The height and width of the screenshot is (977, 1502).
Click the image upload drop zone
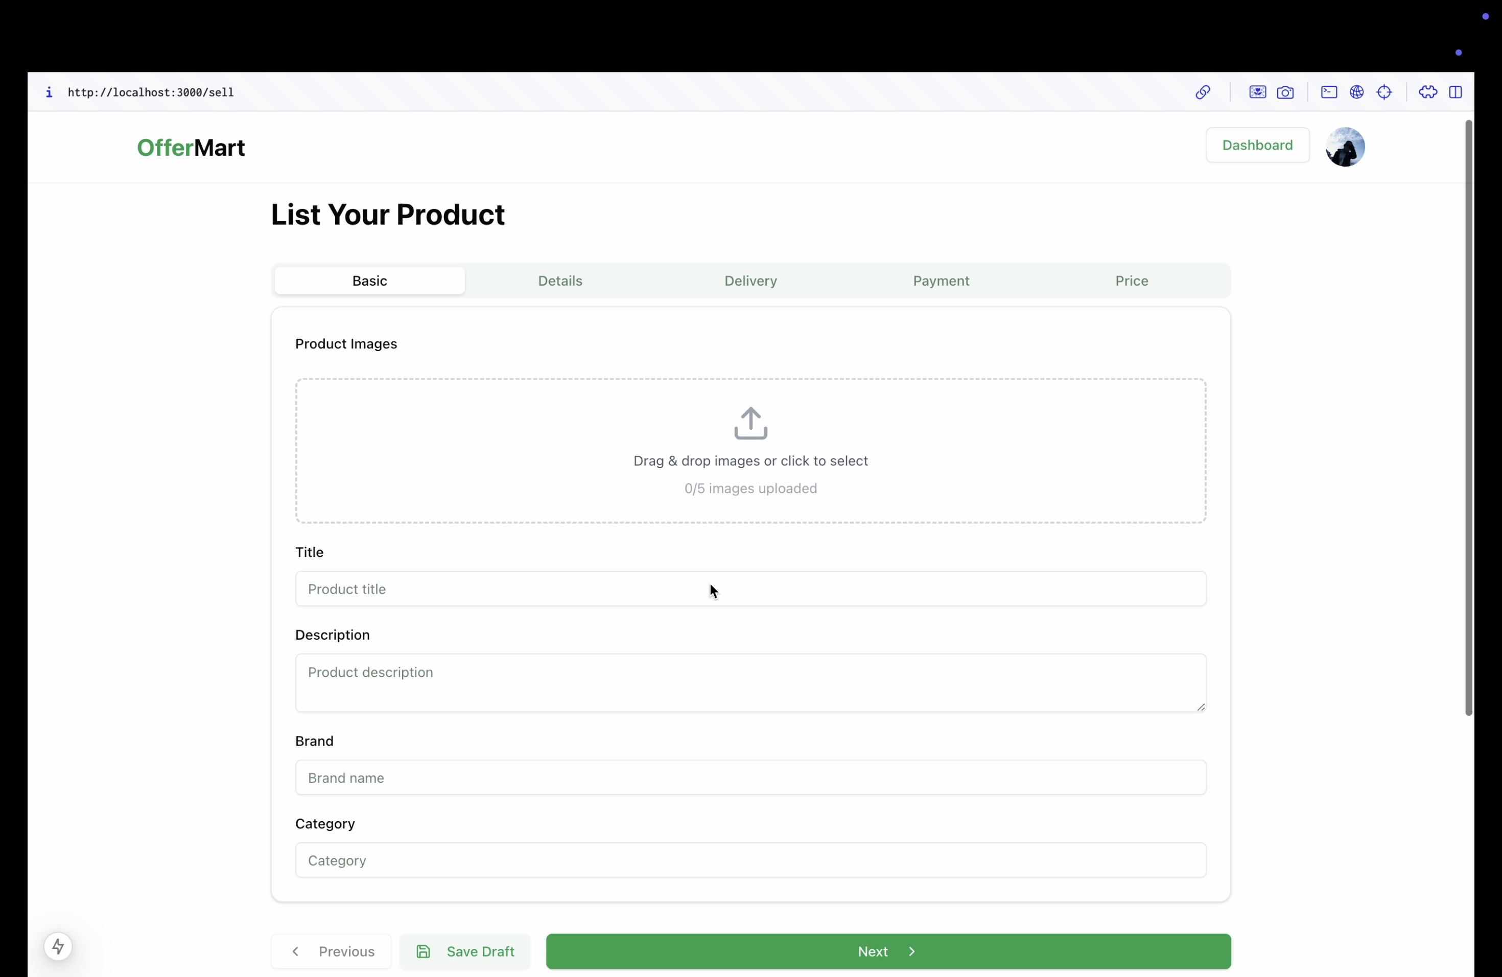tap(750, 451)
